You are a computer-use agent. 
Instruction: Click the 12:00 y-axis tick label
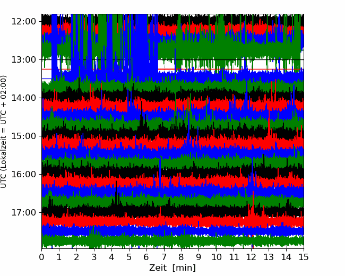[23, 22]
